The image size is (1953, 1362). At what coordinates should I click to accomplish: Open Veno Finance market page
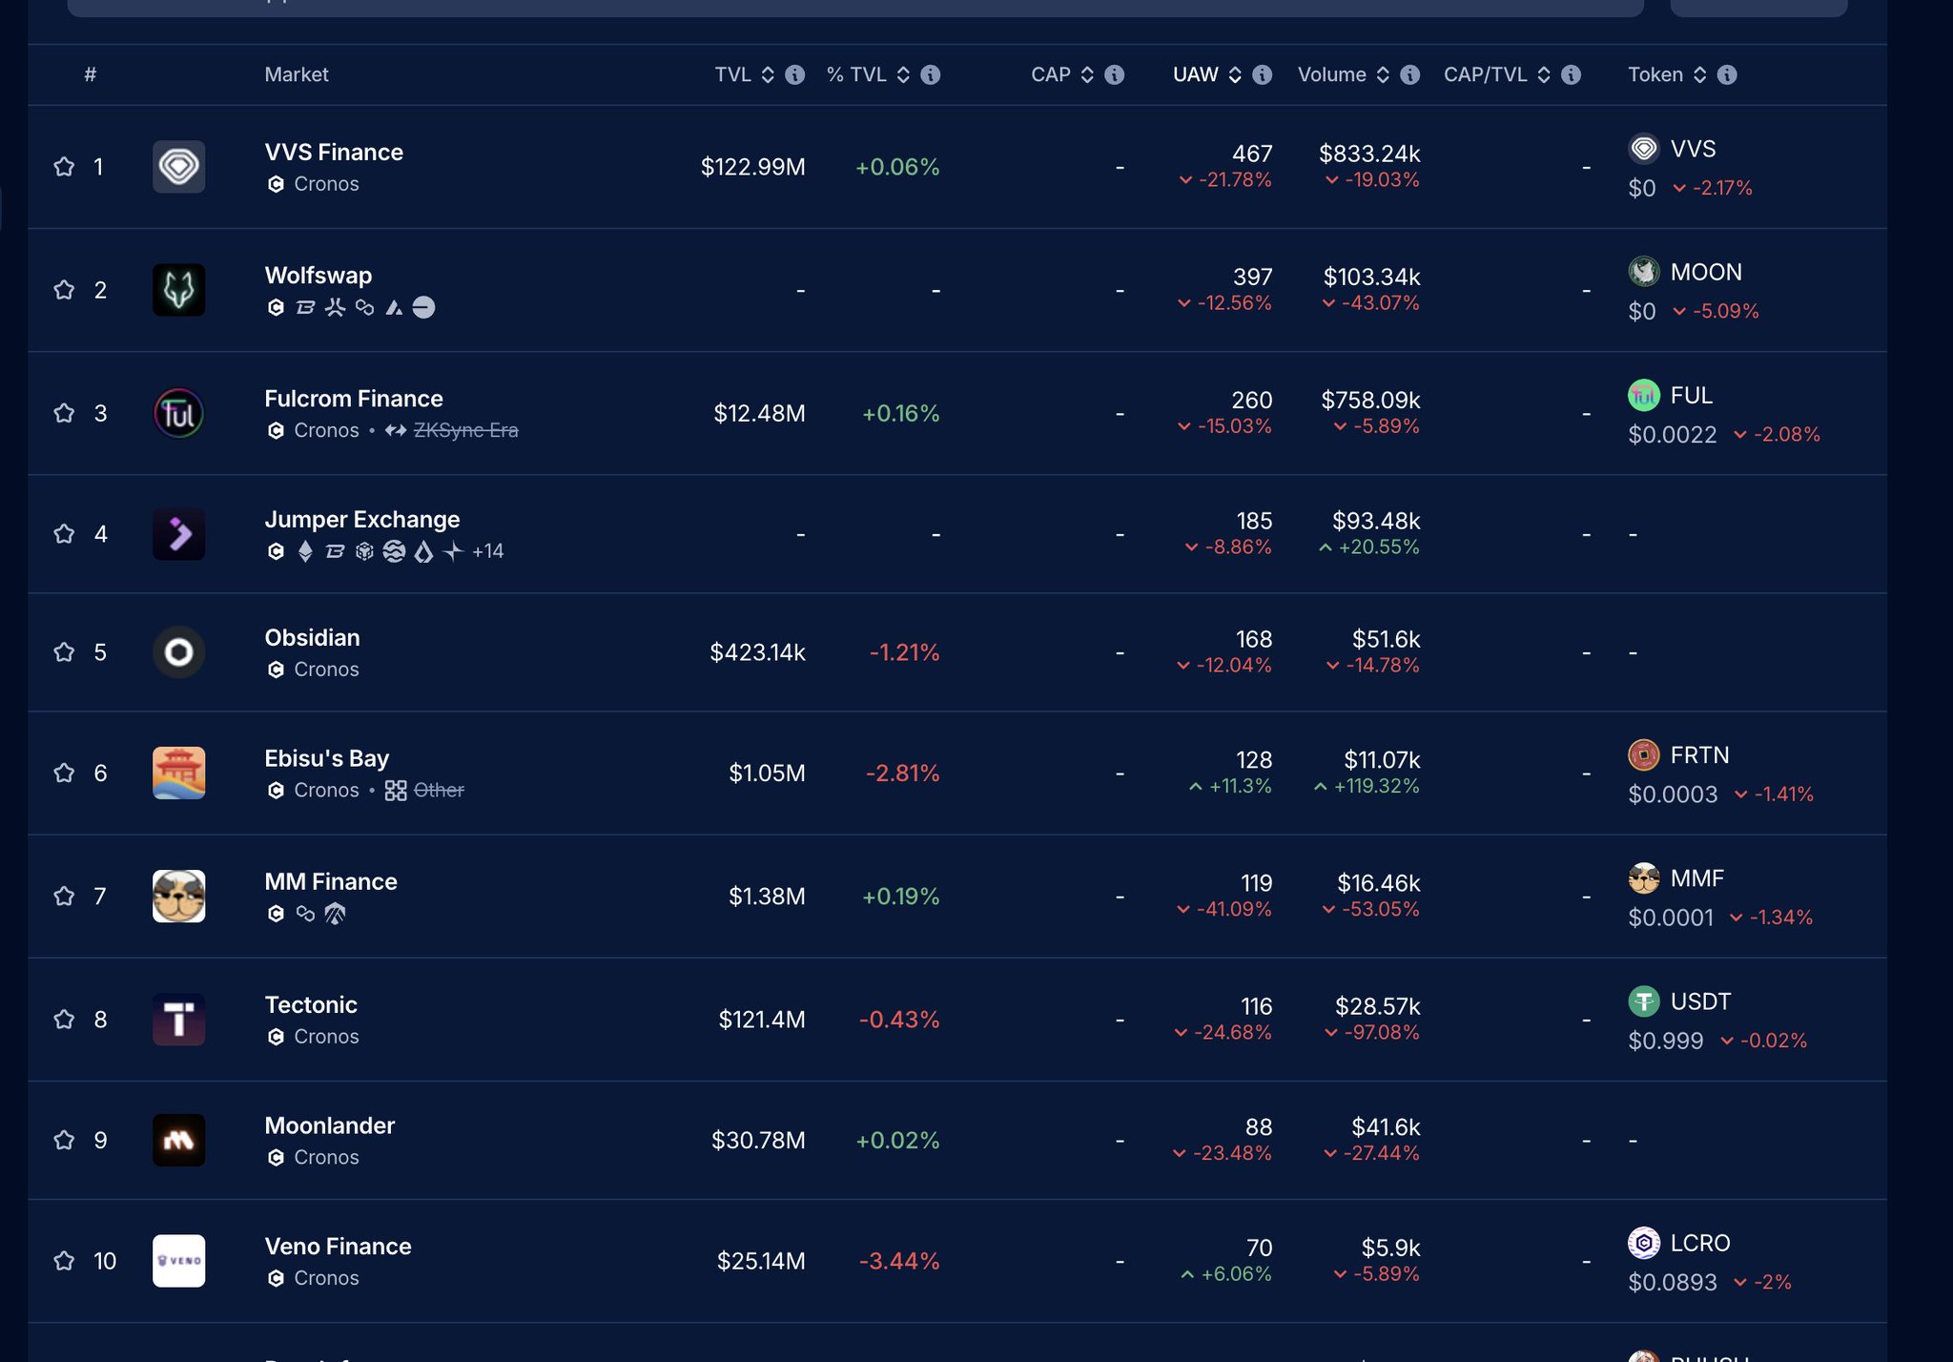tap(338, 1247)
